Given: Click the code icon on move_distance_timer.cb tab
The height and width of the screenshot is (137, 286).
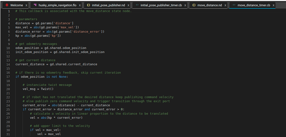Looking at the screenshot, I should pos(234,5).
